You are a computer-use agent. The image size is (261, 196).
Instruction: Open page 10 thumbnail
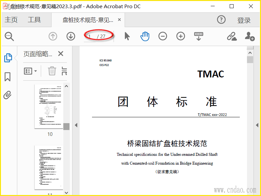click(x=49, y=106)
